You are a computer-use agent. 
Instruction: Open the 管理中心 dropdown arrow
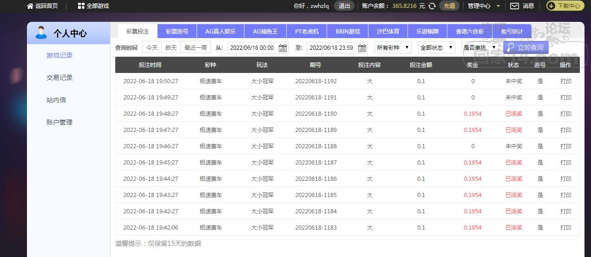point(498,7)
